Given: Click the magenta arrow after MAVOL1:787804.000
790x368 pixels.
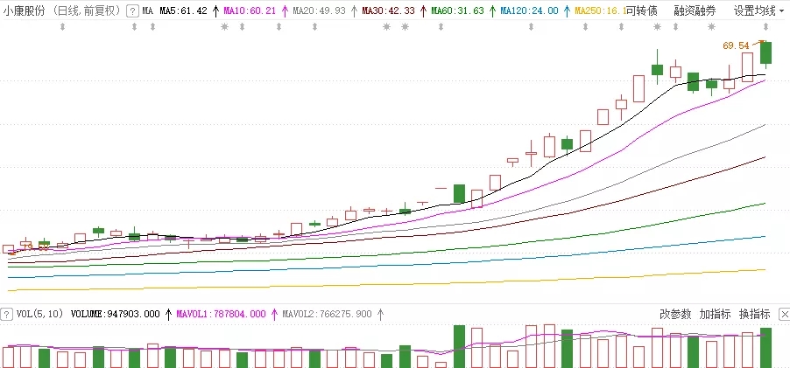Looking at the screenshot, I should pyautogui.click(x=273, y=314).
